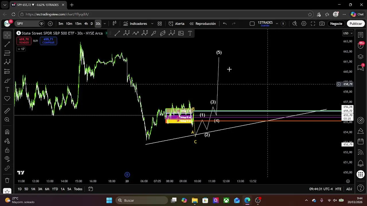Remove objects using the trash icon
This screenshot has height=206, width=367.
(7, 181)
